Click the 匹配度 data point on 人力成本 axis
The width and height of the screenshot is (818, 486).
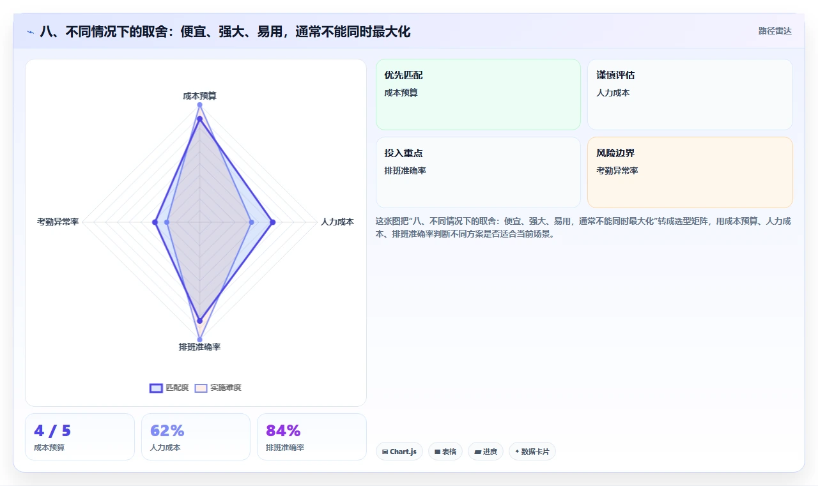pos(272,222)
